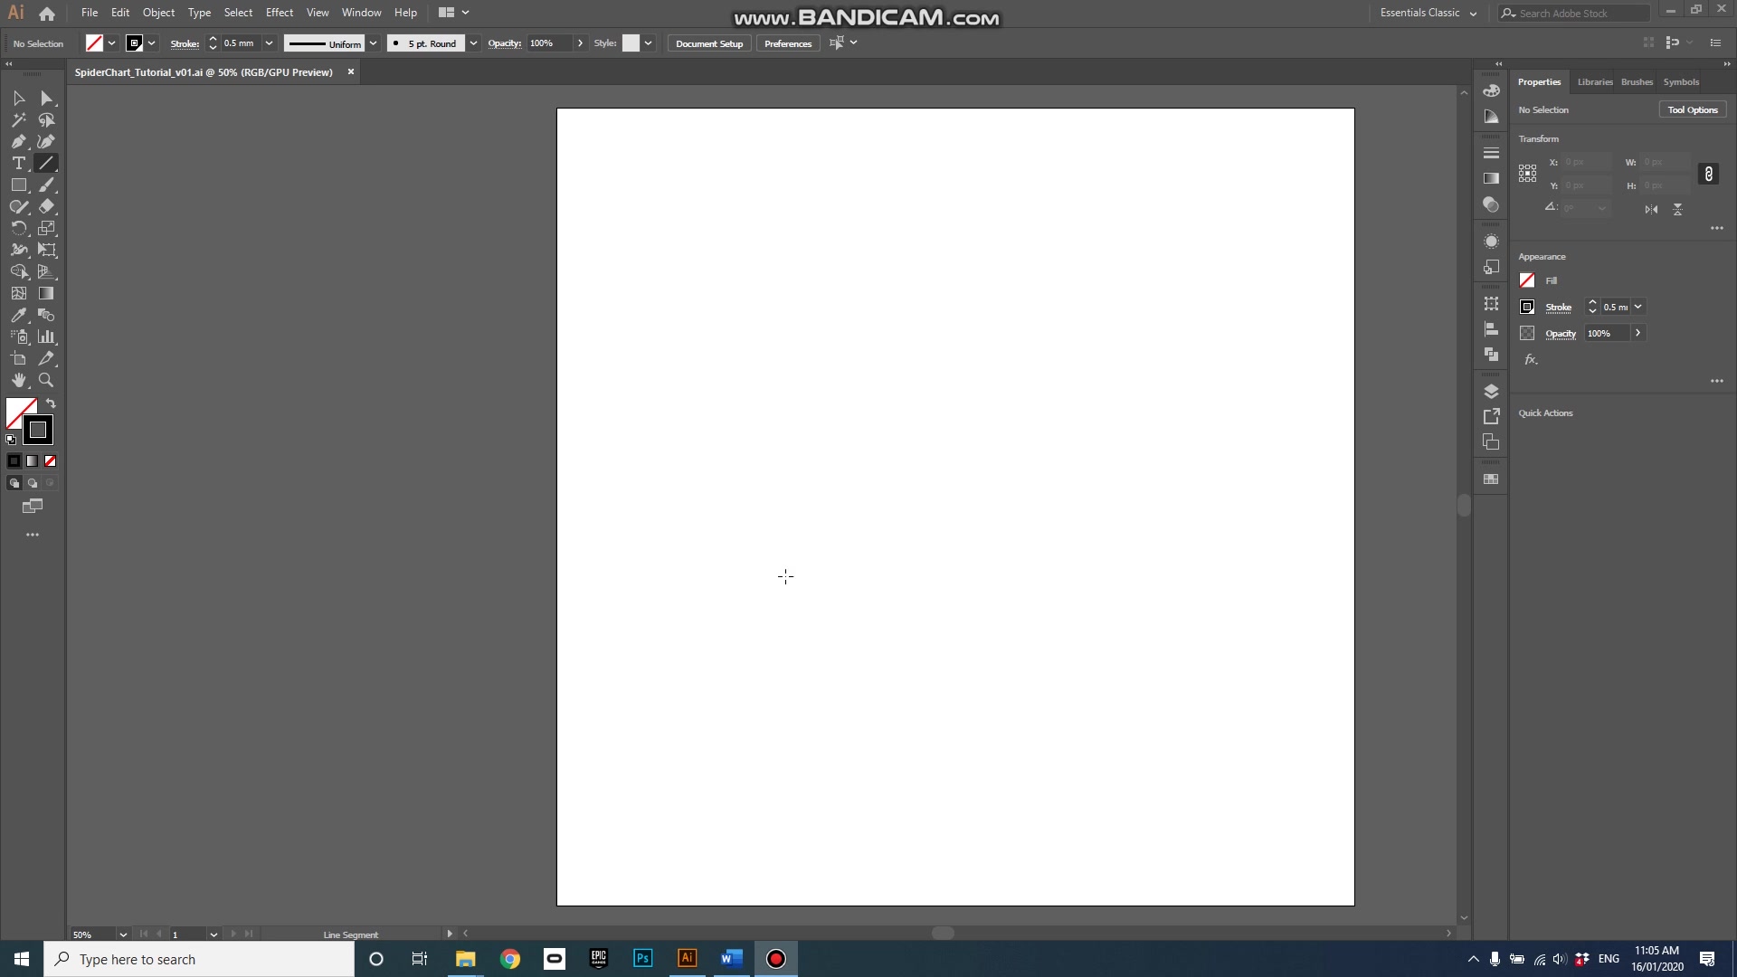Open the Layers panel icon
This screenshot has height=977, width=1737.
pyautogui.click(x=1491, y=392)
